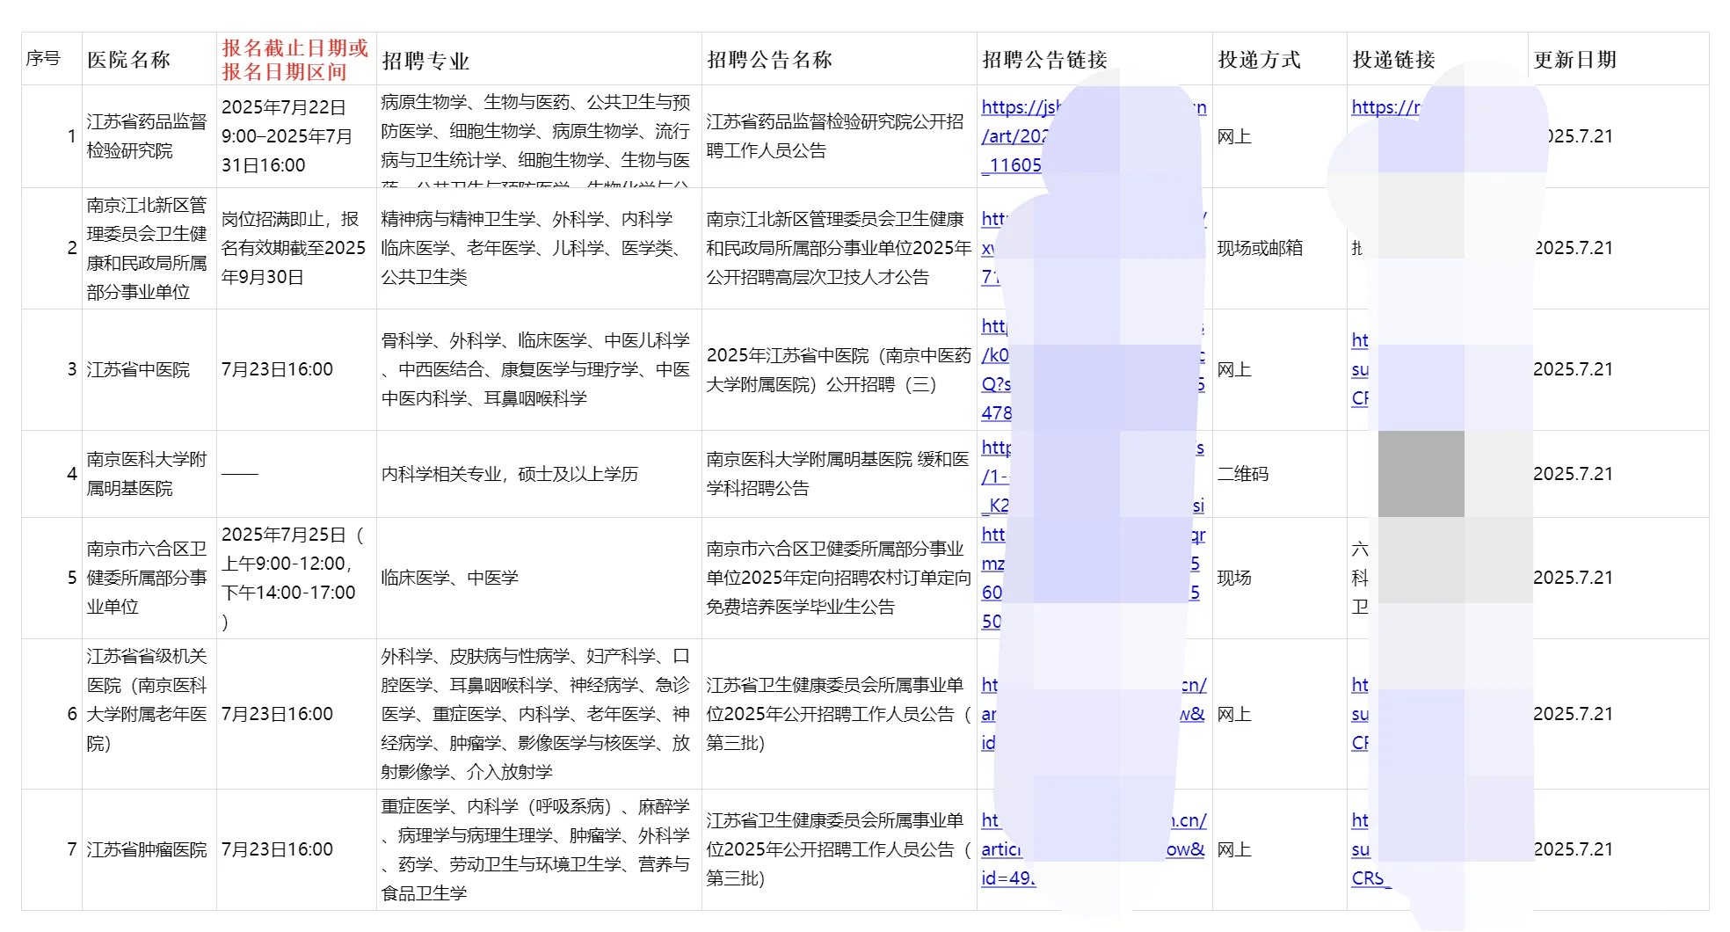Open announcement link for 江苏省药品监督检验研究院
Screen dimensions: 1730x932
(x=1094, y=136)
